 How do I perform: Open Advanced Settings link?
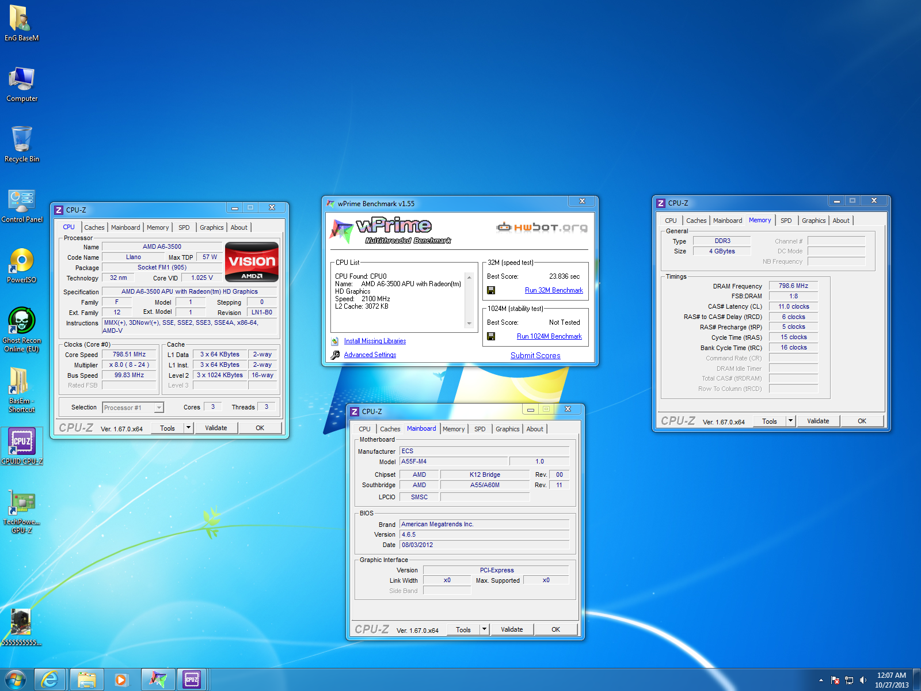(370, 355)
